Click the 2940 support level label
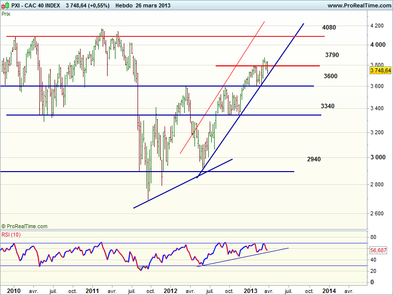 pos(314,159)
